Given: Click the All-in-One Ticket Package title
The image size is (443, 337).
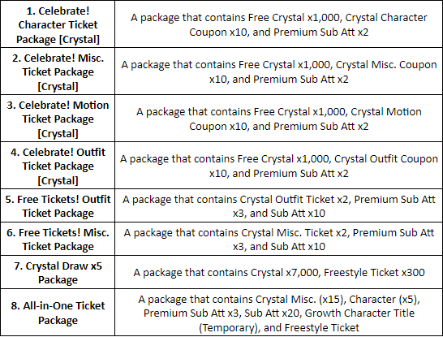Looking at the screenshot, I should [x=58, y=313].
